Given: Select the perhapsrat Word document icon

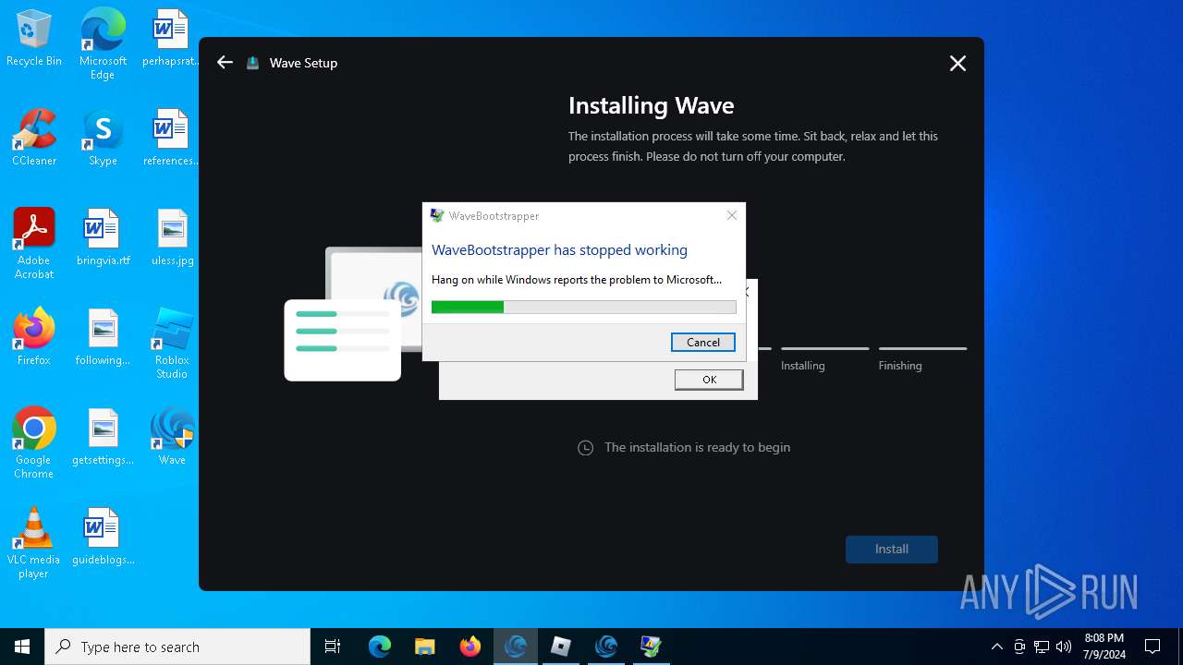Looking at the screenshot, I should pyautogui.click(x=171, y=39).
